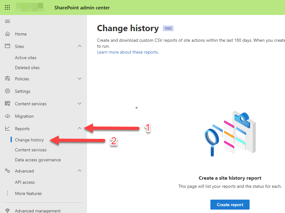The image size is (285, 213).
Task: Click the More features label
Action: [28, 193]
